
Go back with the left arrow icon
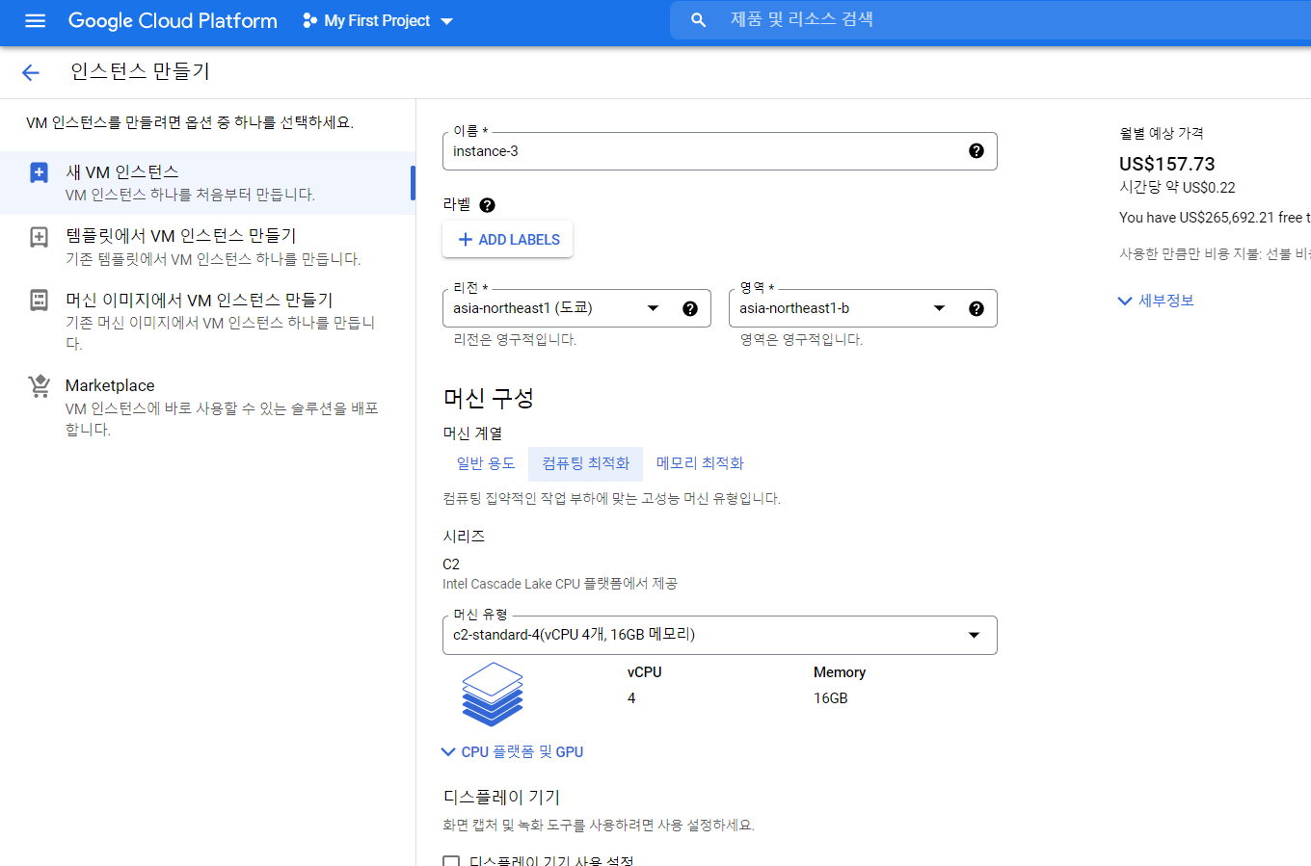31,72
